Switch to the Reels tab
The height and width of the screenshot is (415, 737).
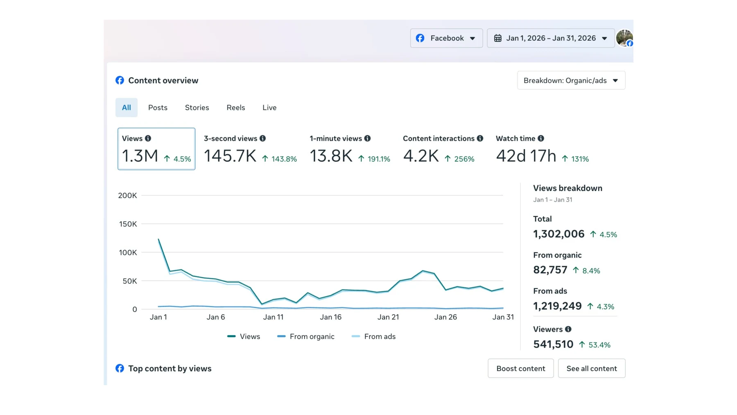tap(236, 107)
